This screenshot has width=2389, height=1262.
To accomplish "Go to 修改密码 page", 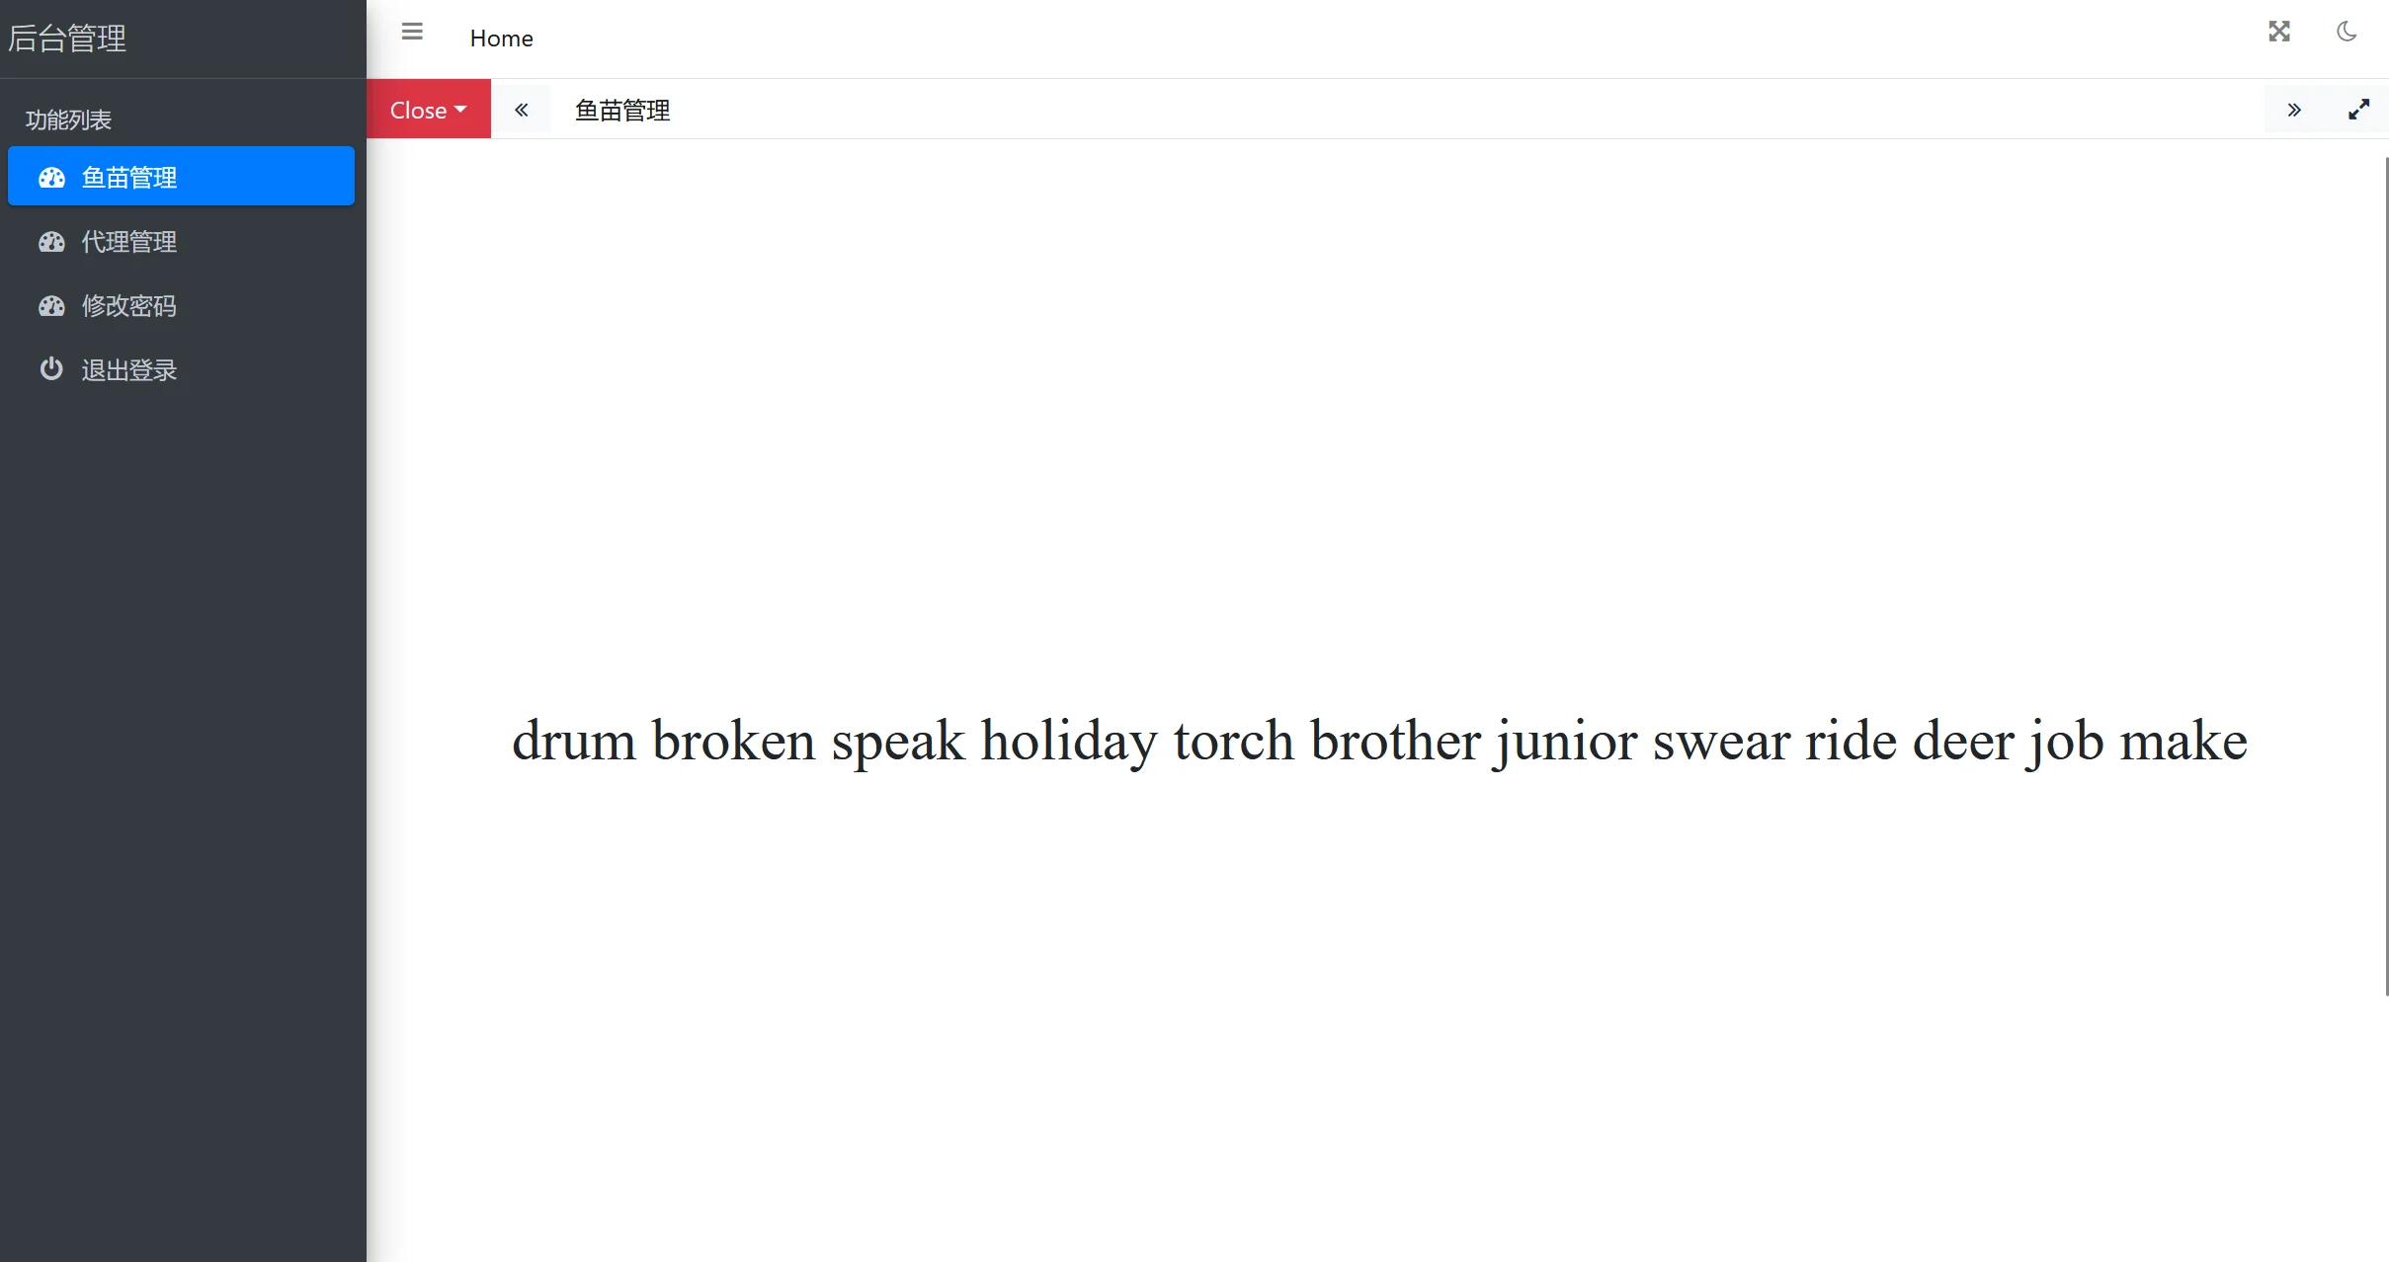I will pyautogui.click(x=129, y=306).
